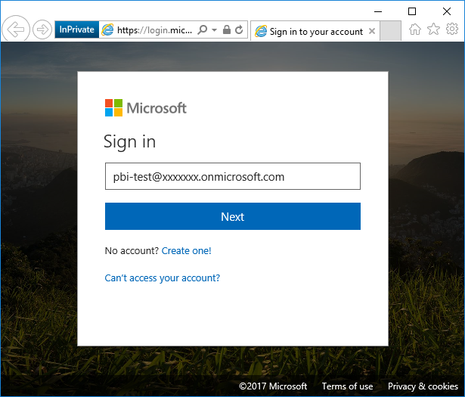
Task: Go to the Home page icon
Action: [415, 29]
